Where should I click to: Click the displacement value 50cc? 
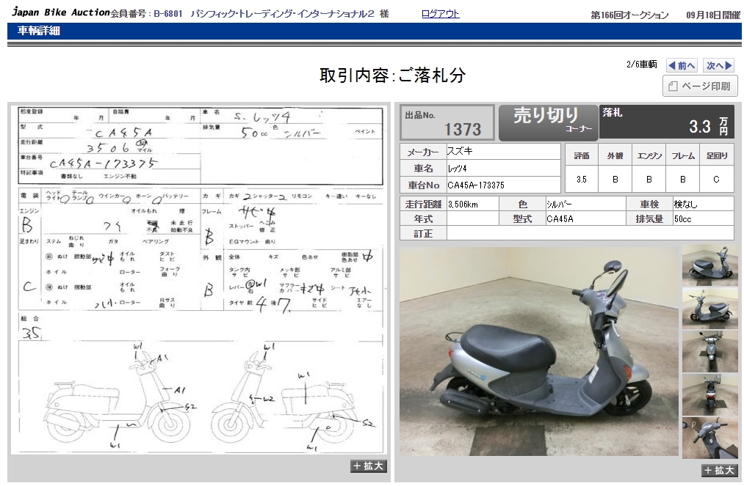tap(704, 219)
